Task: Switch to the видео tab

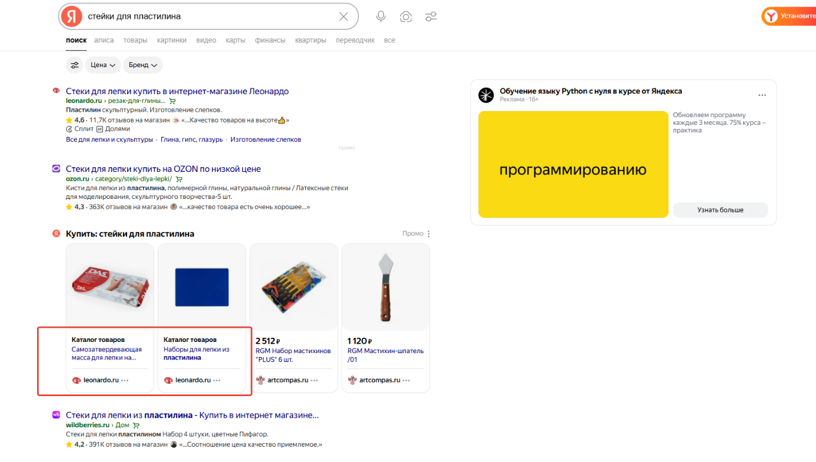Action: click(206, 40)
